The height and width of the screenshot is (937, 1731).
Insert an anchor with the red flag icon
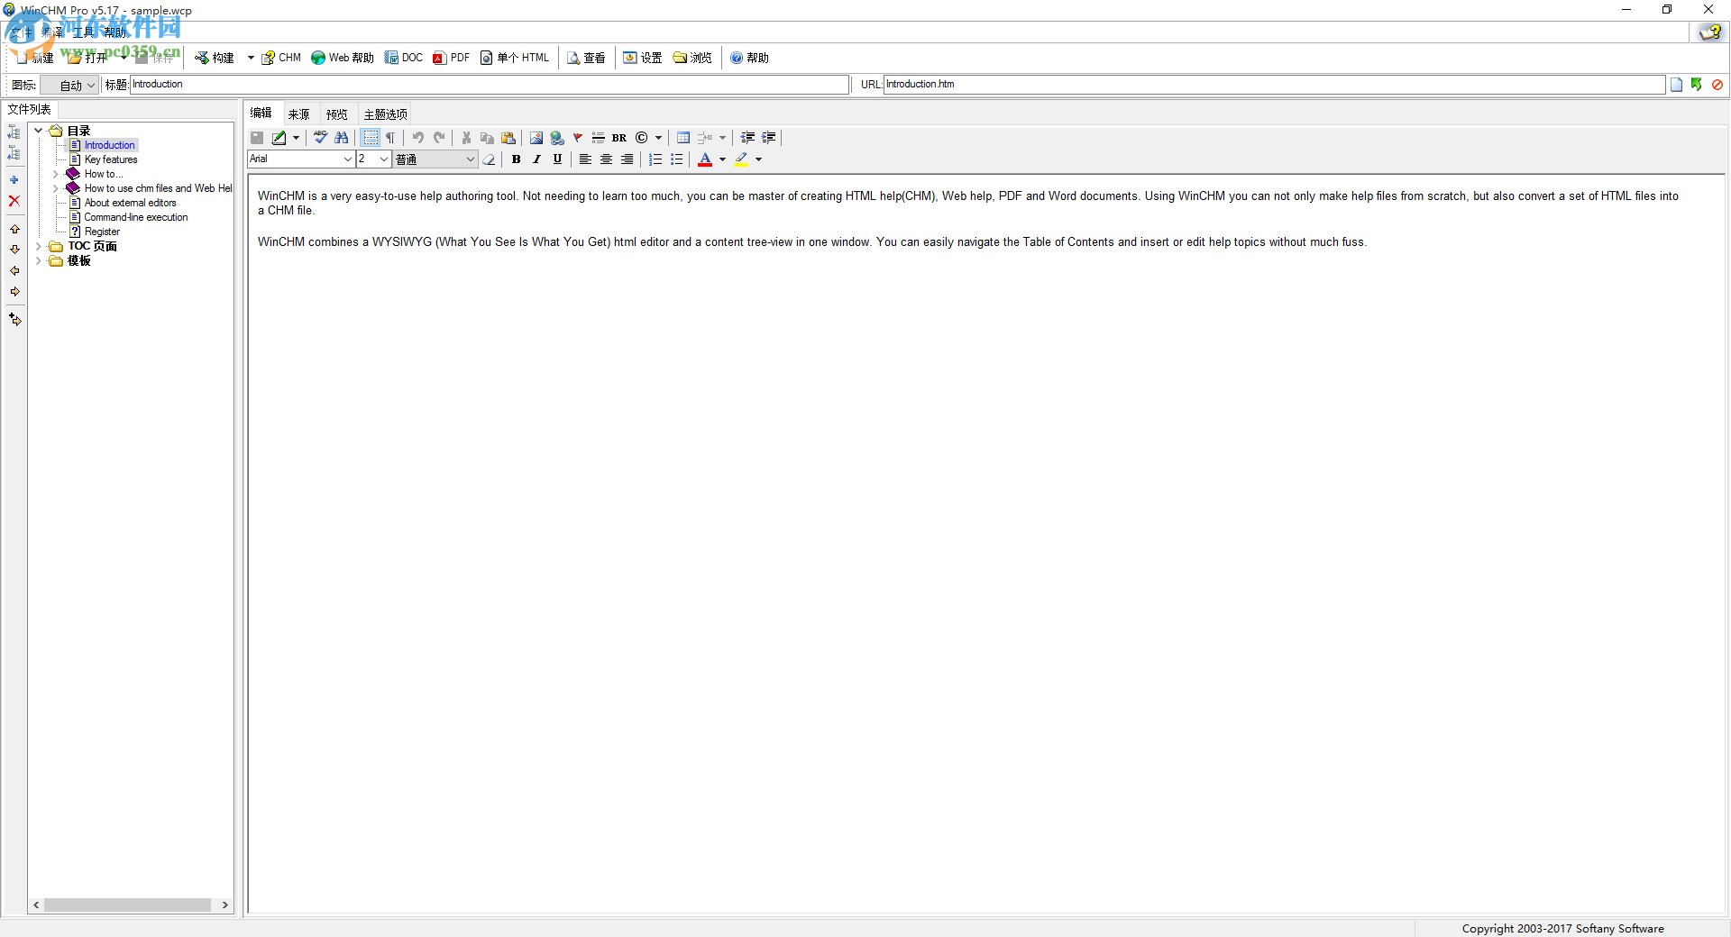tap(578, 138)
